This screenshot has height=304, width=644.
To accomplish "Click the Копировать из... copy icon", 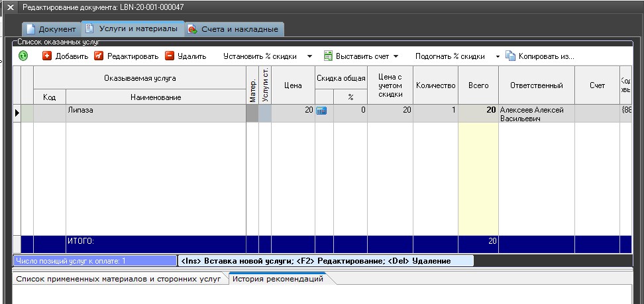I will [x=511, y=56].
